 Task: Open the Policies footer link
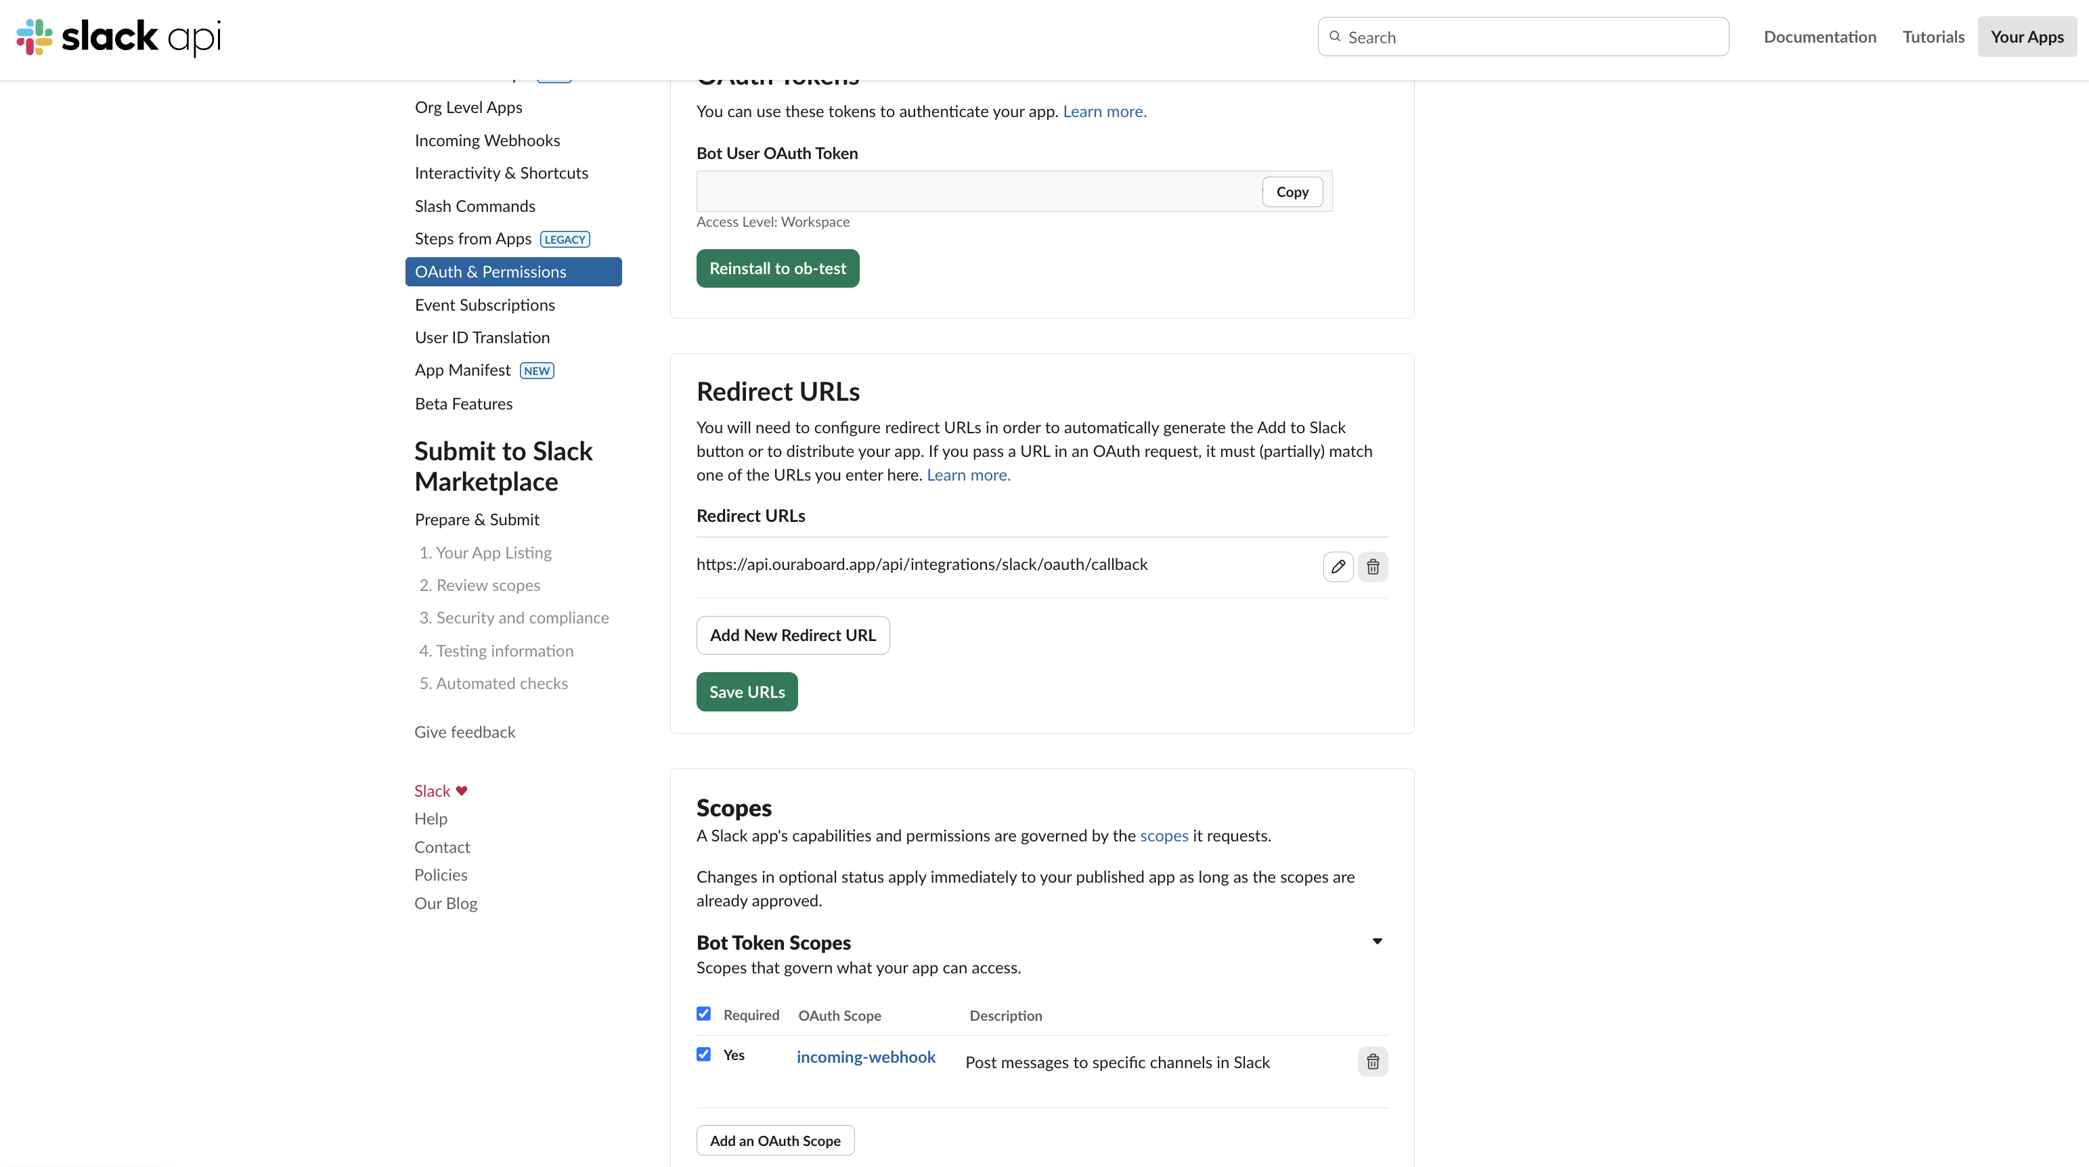pos(441,875)
